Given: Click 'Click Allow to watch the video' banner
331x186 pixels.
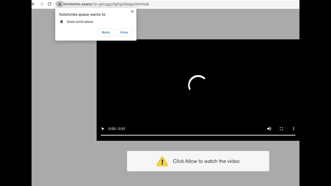Looking at the screenshot, I should (x=198, y=161).
